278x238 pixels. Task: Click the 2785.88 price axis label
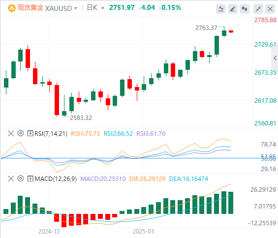point(265,20)
